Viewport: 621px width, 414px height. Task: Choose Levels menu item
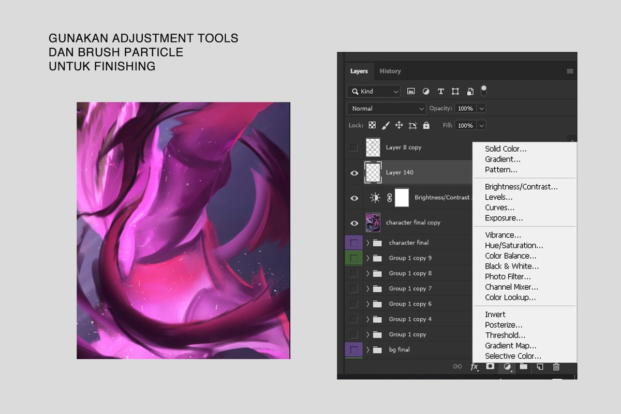499,197
